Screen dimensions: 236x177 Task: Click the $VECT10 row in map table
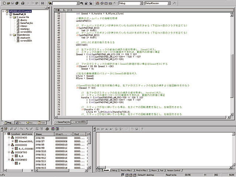coord(62,151)
